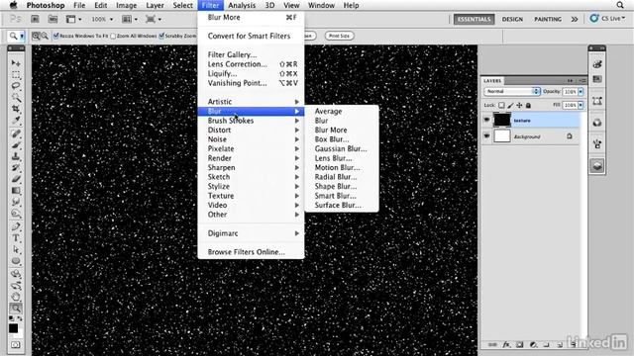The width and height of the screenshot is (634, 356).
Task: Toggle lock transparent pixels
Action: [501, 106]
